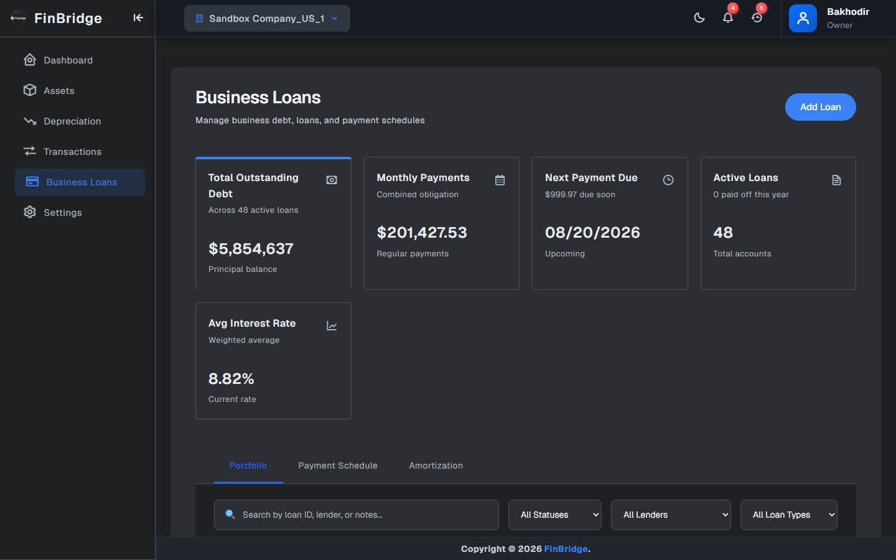The image size is (896, 560).
Task: Open the Sandbox Company_US_1 selector
Action: (267, 18)
